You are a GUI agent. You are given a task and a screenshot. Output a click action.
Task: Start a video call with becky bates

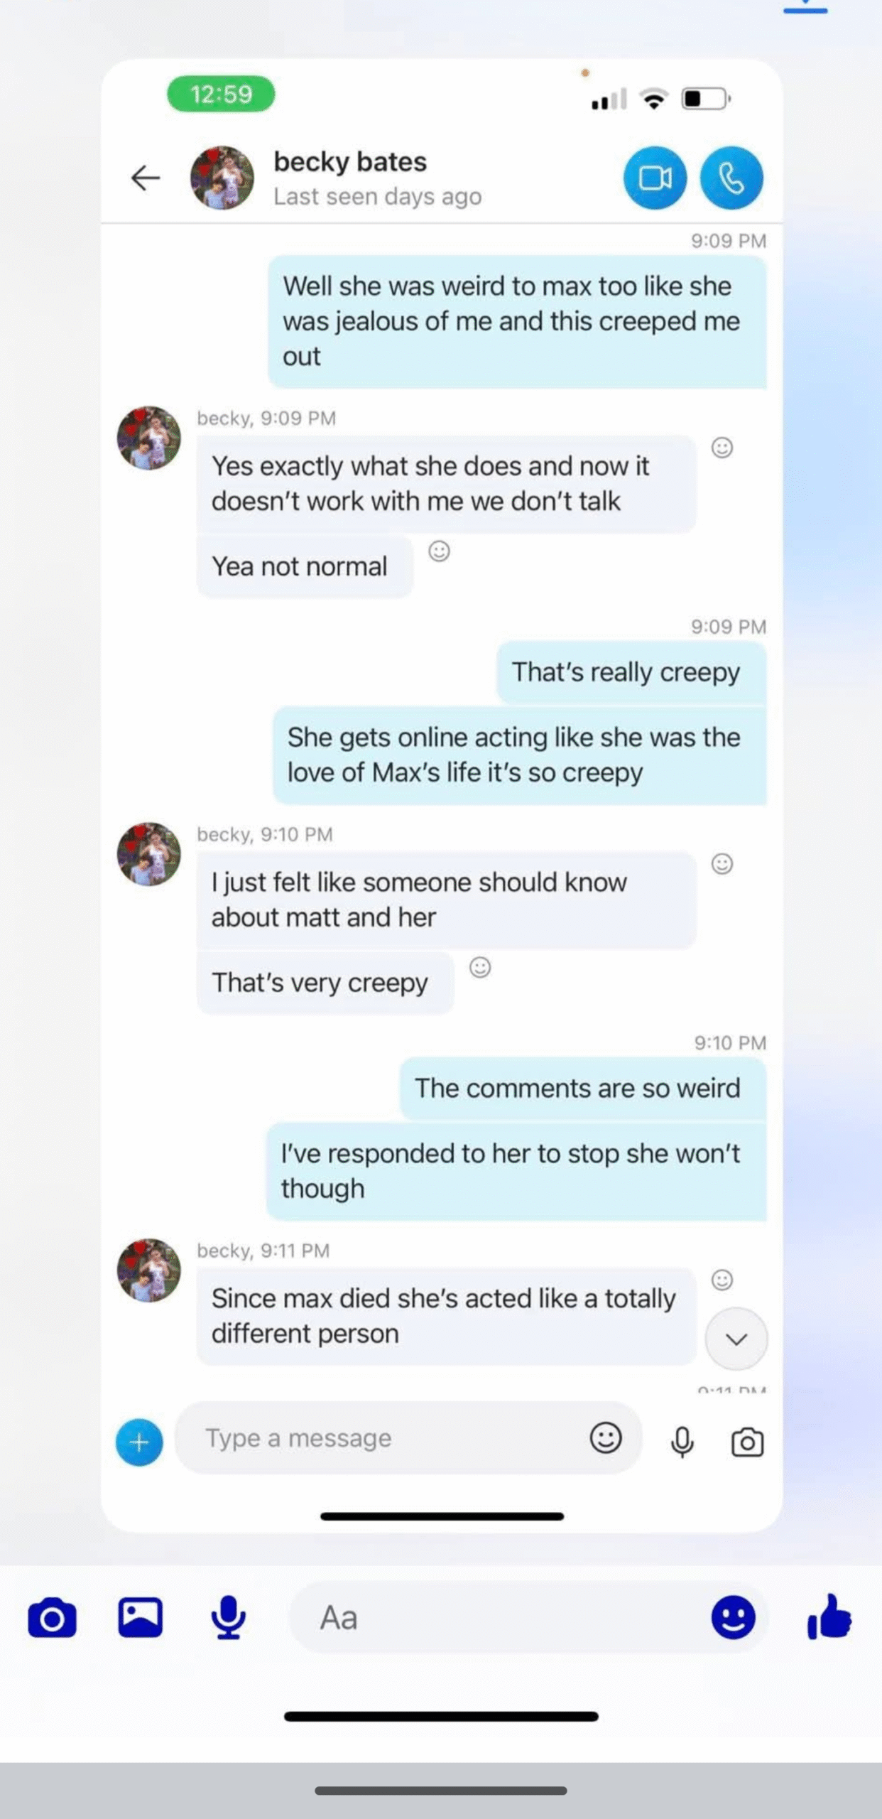tap(655, 178)
